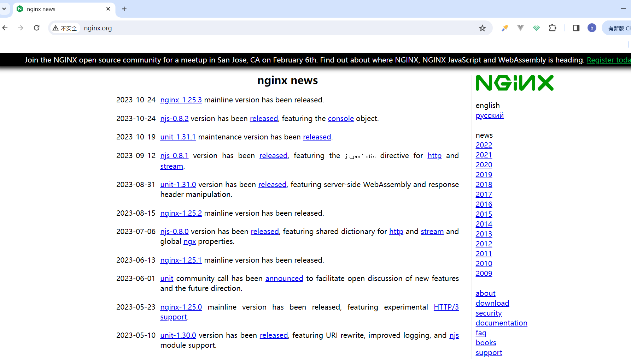
Task: Open 2020 news archive
Action: (484, 165)
